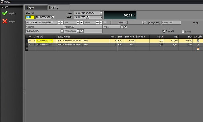This screenshot has height=122, width=203.
Task: Open the Kod field lookup button
Action: (x=78, y=23)
